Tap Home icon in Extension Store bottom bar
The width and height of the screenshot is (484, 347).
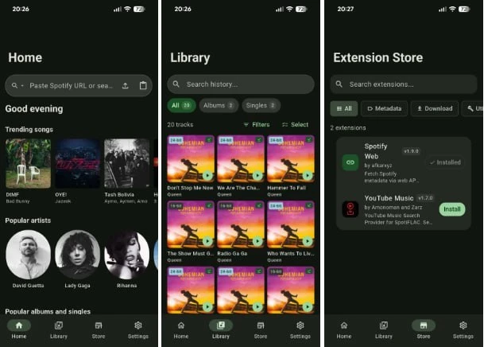coord(344,326)
